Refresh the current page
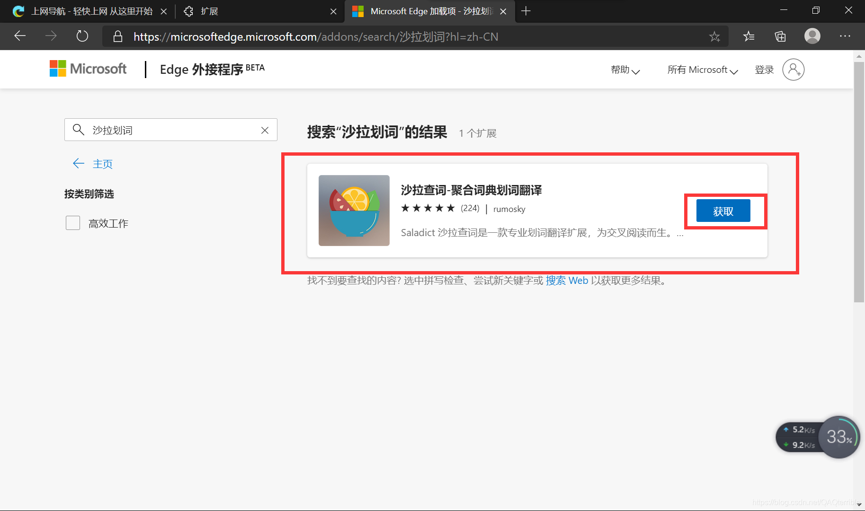 82,36
